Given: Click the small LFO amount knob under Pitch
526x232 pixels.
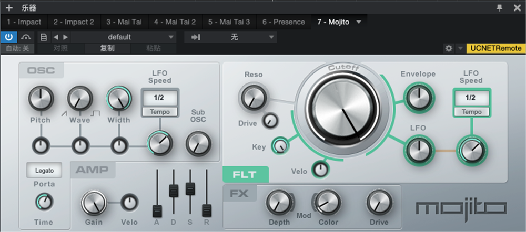Looking at the screenshot, I should (41, 146).
